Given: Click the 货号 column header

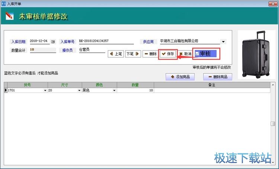Looking at the screenshot, I should (x=28, y=85).
